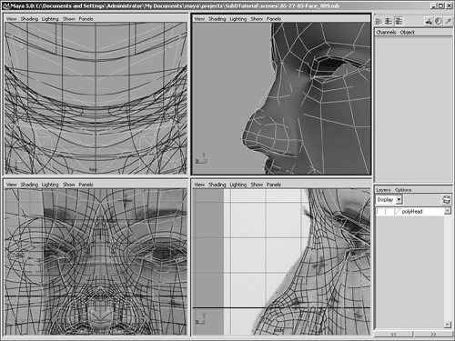
Task: Open View menu in top-left panel
Action: (12, 19)
